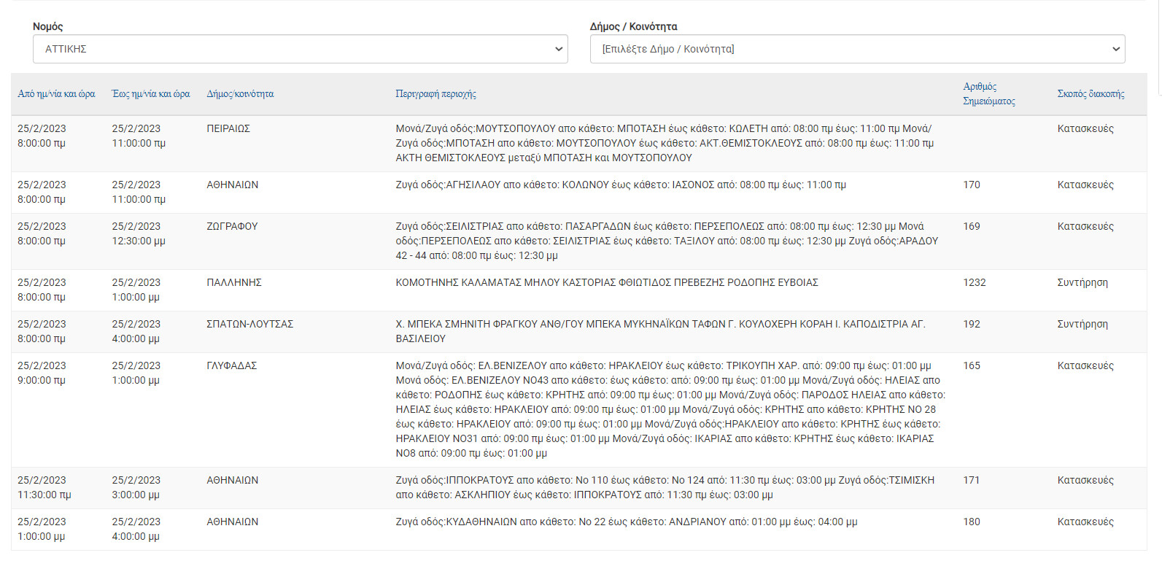Click notice number 171
Viewport: 1162px width, 577px height.
click(972, 480)
